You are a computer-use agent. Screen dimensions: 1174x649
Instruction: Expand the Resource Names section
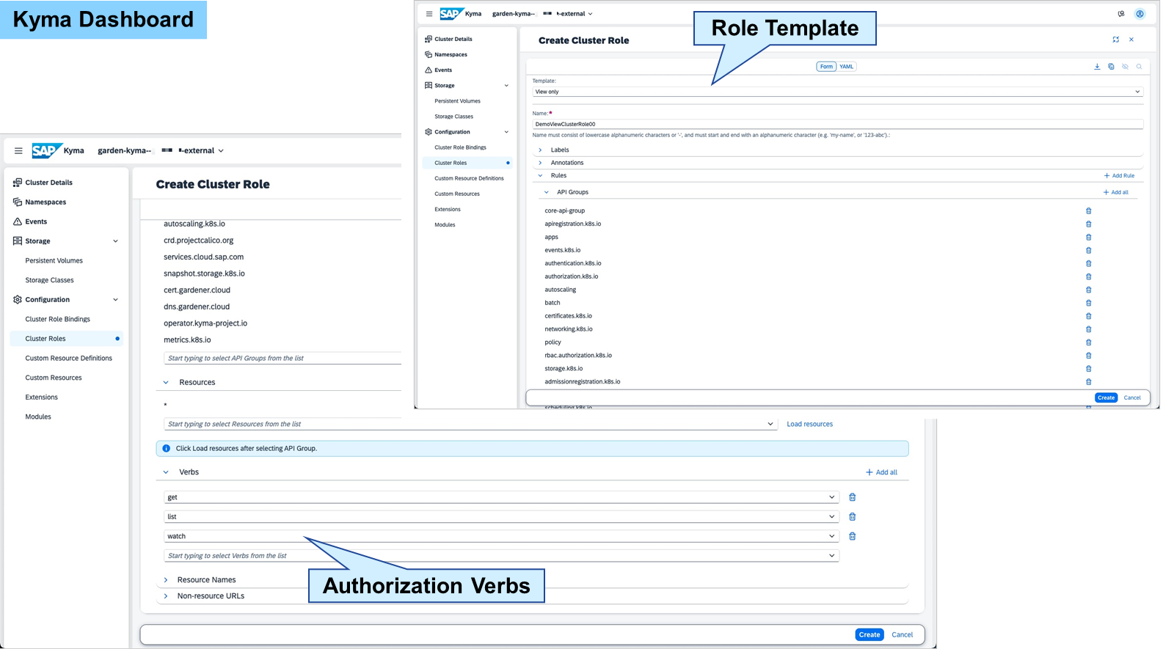tap(166, 580)
